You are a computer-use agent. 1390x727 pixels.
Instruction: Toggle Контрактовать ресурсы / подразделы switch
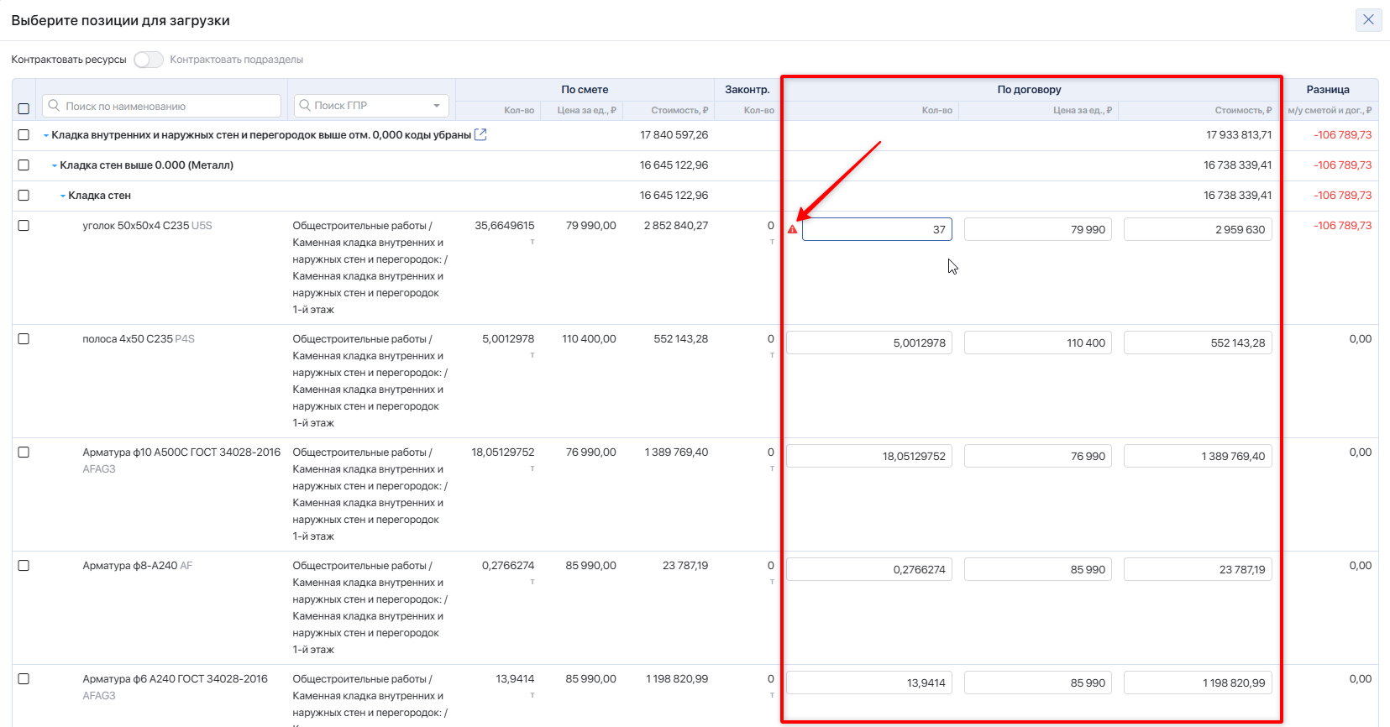pyautogui.click(x=148, y=60)
